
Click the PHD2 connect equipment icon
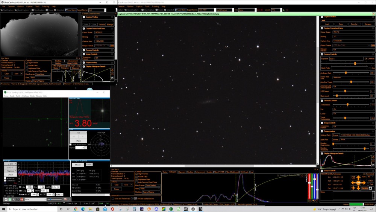(6, 199)
